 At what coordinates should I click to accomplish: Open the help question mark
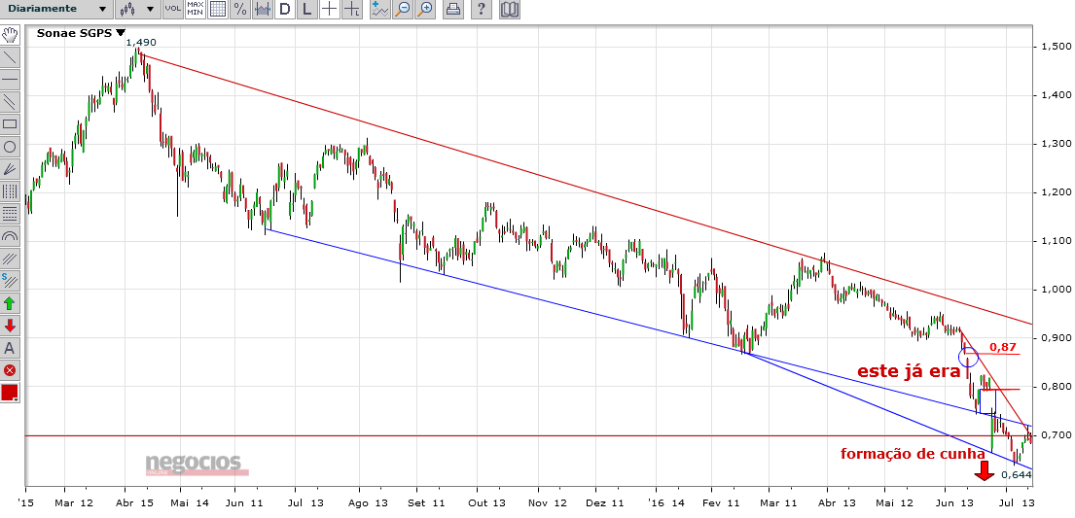click(483, 9)
